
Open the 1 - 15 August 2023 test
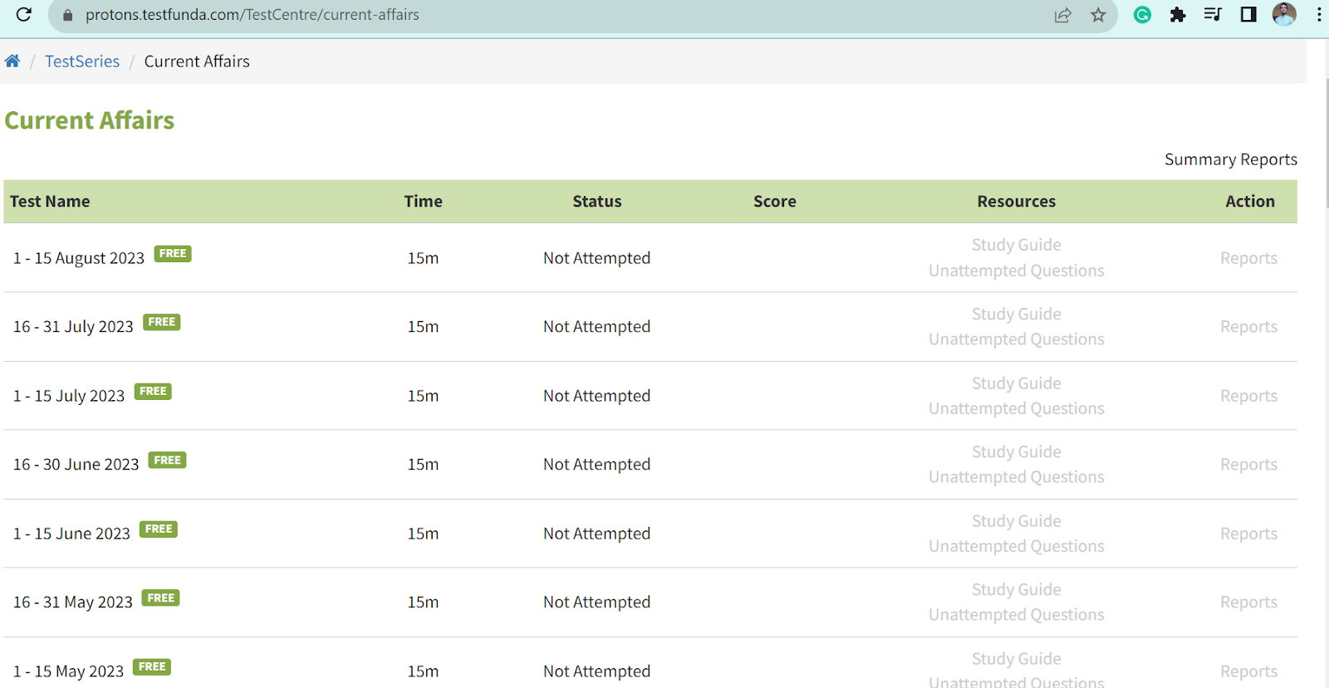coord(79,258)
